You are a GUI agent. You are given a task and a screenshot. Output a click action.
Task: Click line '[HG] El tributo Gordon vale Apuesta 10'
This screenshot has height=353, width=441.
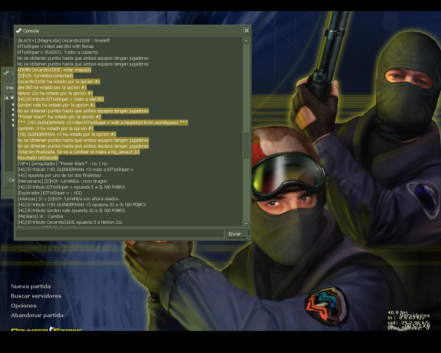pyautogui.click(x=71, y=211)
